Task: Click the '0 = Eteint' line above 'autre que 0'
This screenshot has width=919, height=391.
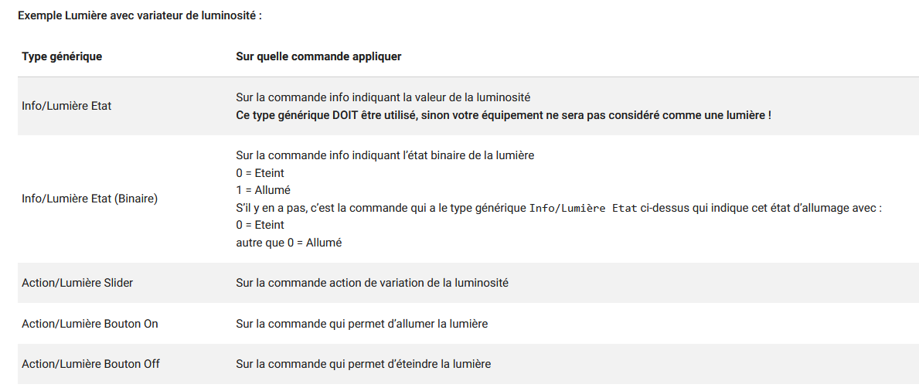Action: point(260,225)
